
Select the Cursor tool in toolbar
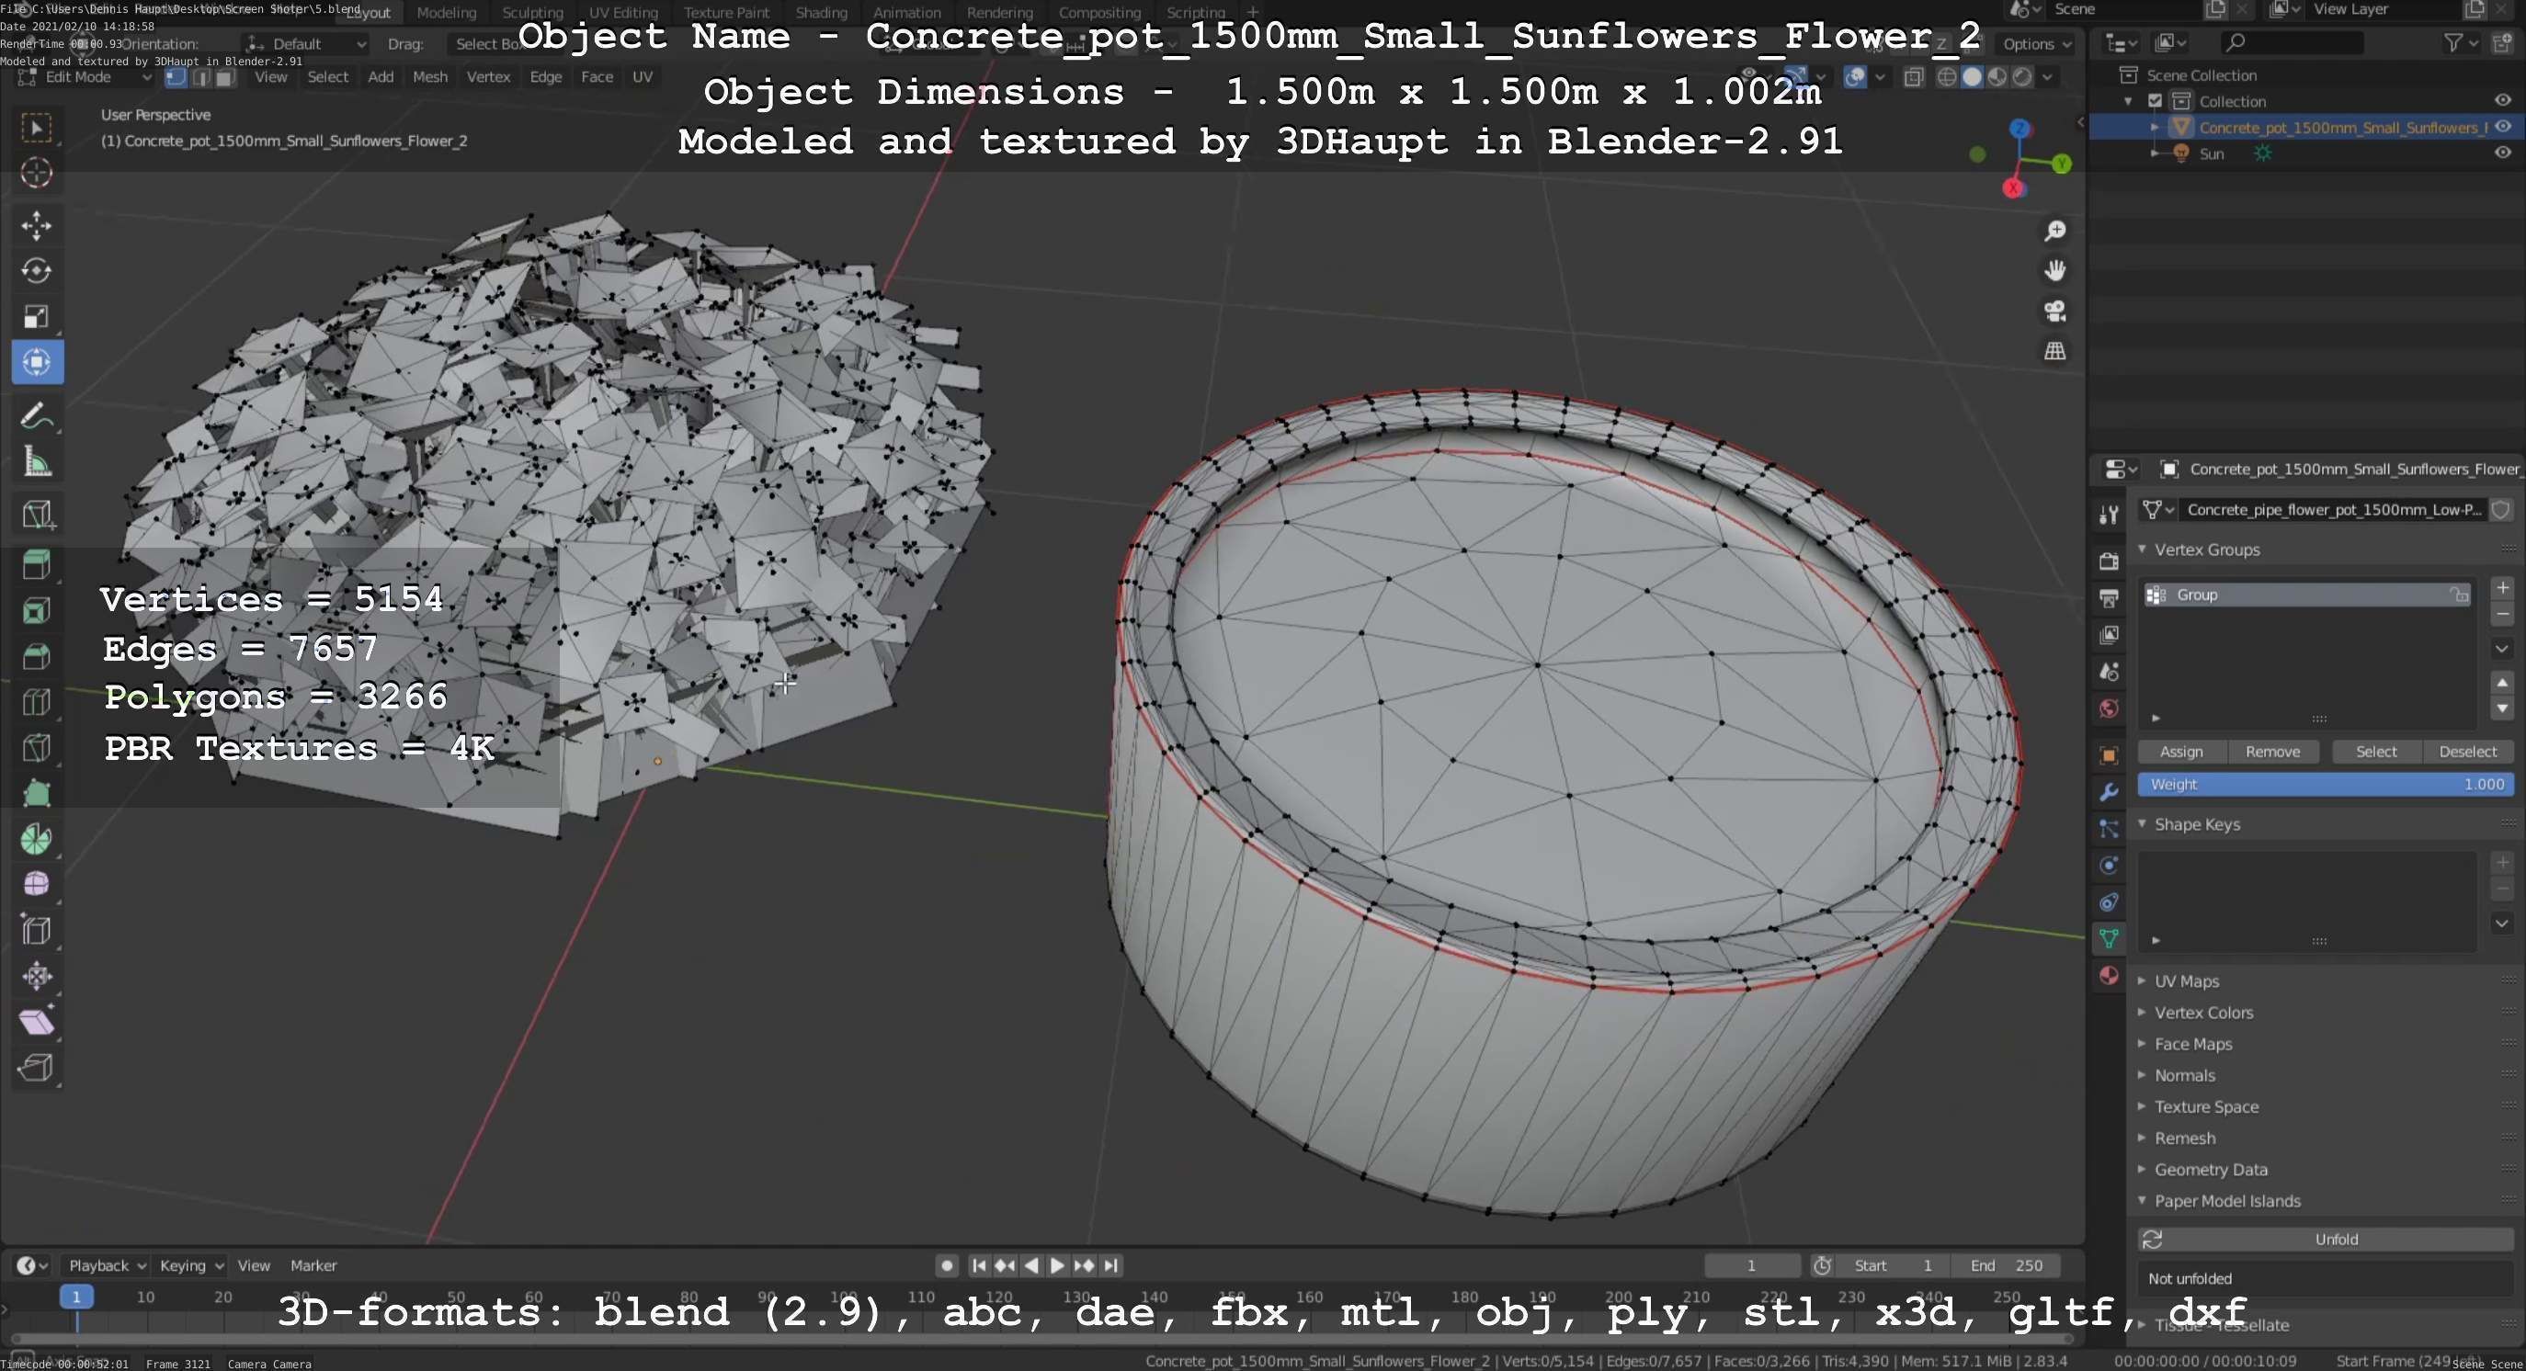click(x=36, y=174)
